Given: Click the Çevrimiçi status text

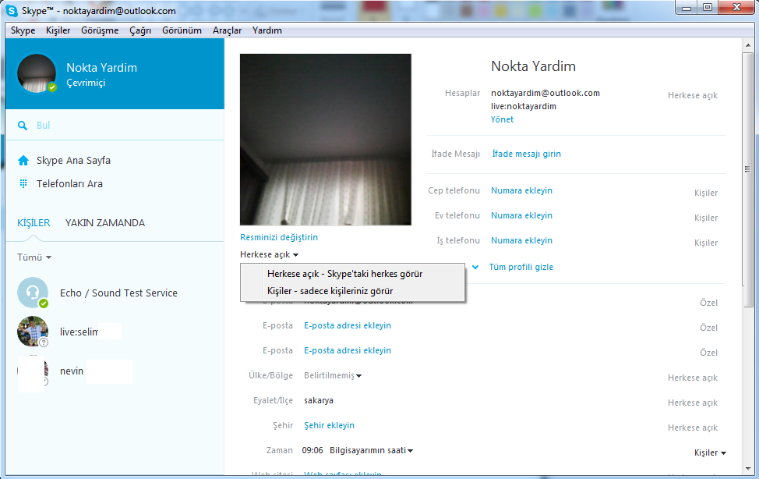Looking at the screenshot, I should point(86,83).
